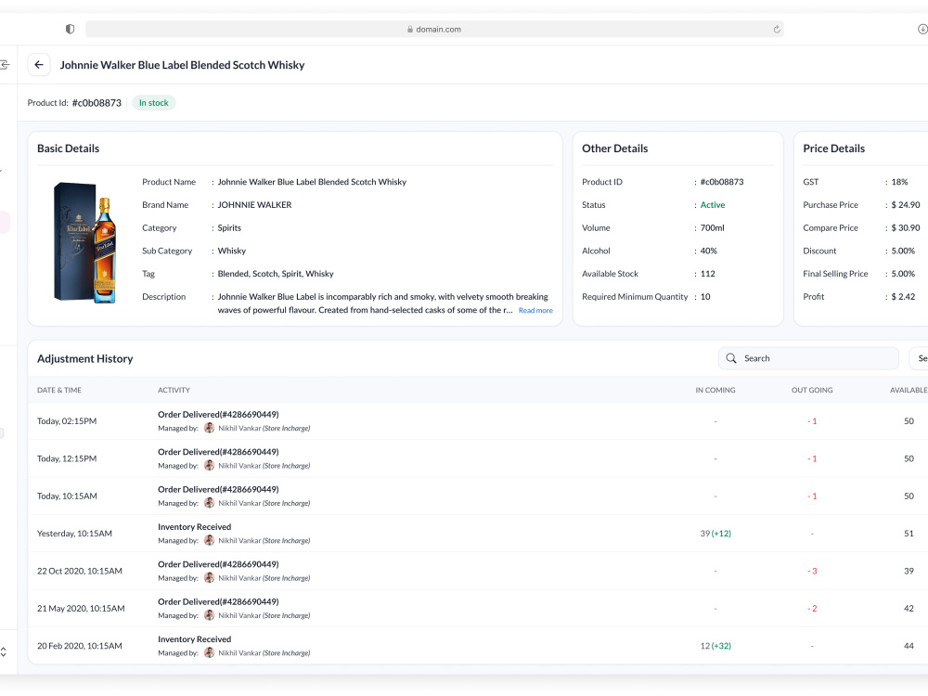Expand the sidebar up-down chevron at bottom left
This screenshot has width=928, height=696.
click(4, 651)
